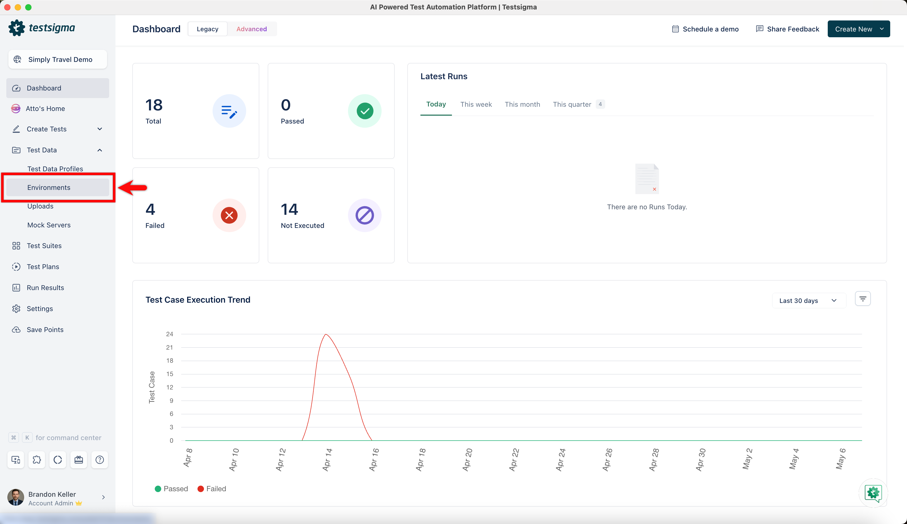Click the Share Feedback message icon

coord(760,29)
